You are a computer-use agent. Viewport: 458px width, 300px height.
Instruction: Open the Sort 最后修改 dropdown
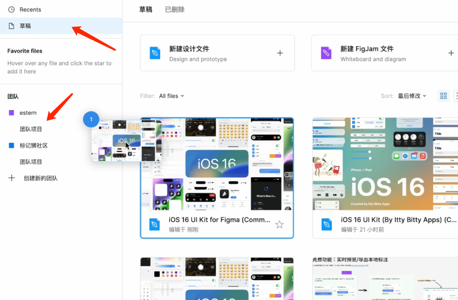(x=409, y=96)
